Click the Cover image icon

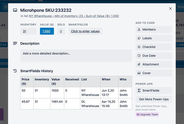[139, 73]
